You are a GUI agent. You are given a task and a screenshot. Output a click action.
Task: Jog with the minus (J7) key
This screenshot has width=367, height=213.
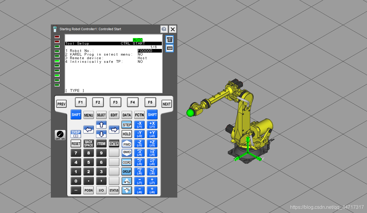(x=139, y=181)
